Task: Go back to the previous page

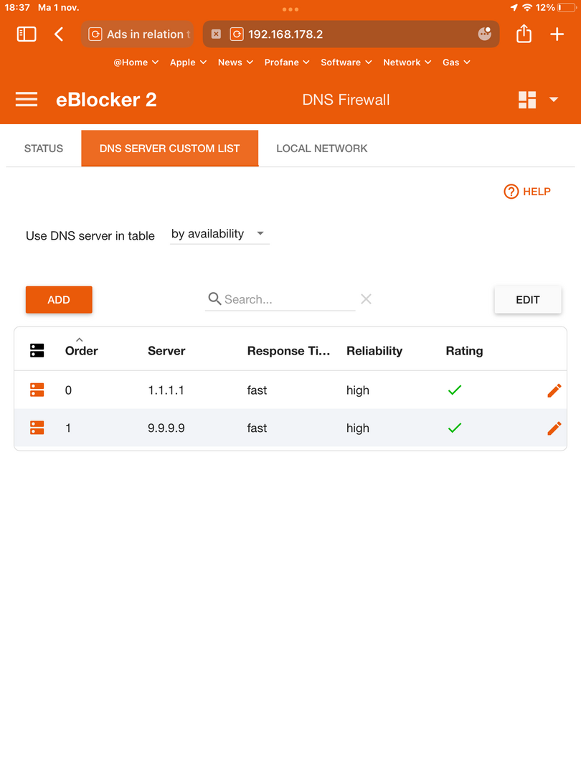Action: coord(59,34)
